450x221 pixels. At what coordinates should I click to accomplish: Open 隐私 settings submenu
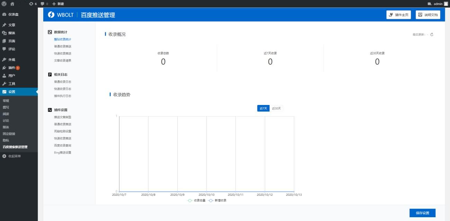point(6,141)
